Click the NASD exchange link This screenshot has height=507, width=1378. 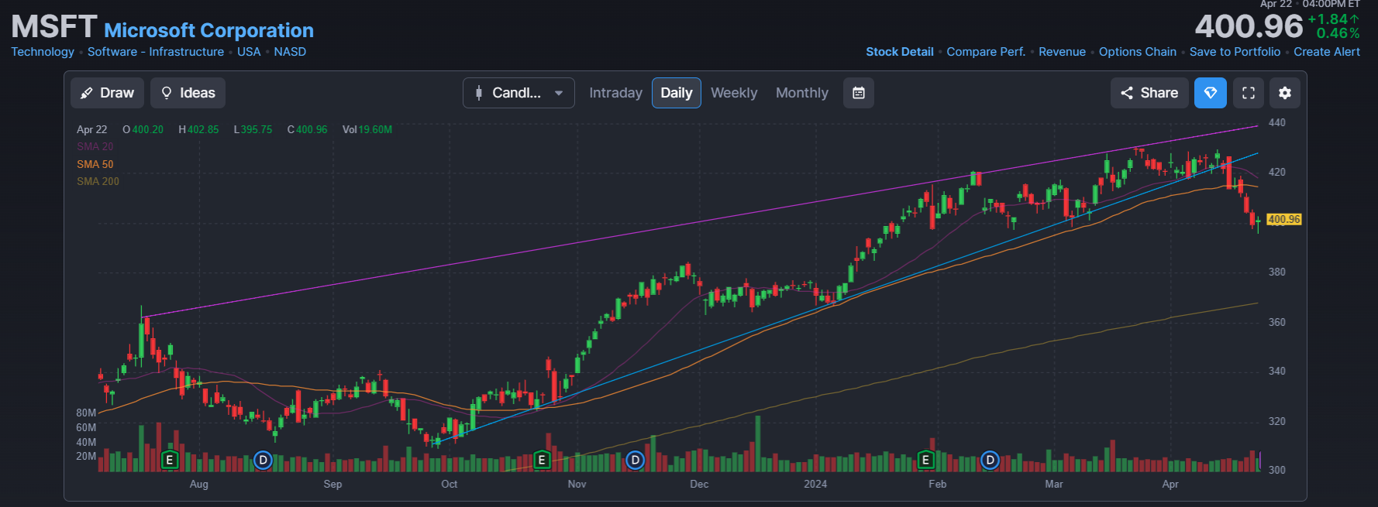pos(290,52)
